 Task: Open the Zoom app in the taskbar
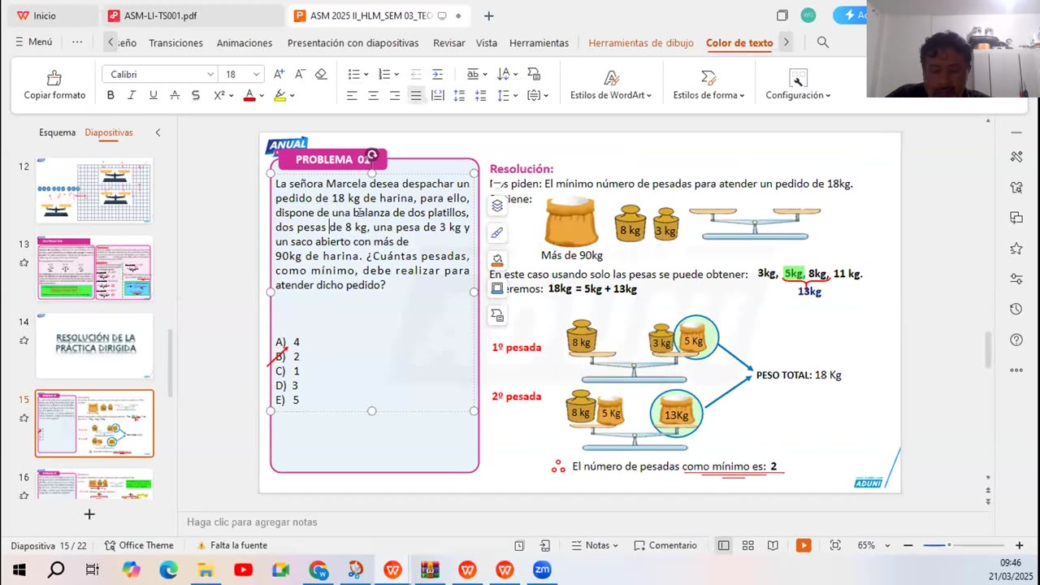(x=542, y=570)
